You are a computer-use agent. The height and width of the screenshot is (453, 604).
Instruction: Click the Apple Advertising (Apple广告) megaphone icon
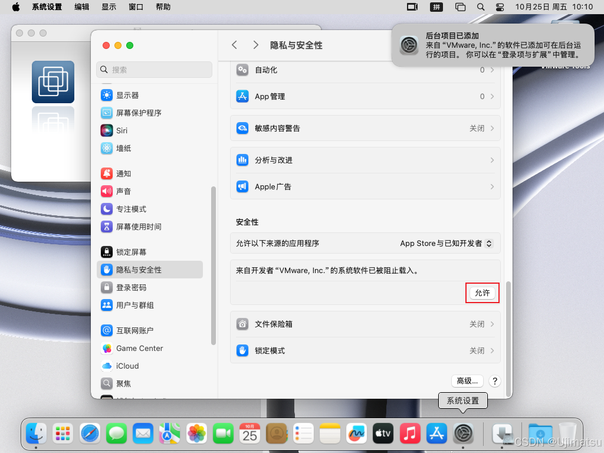tap(242, 187)
